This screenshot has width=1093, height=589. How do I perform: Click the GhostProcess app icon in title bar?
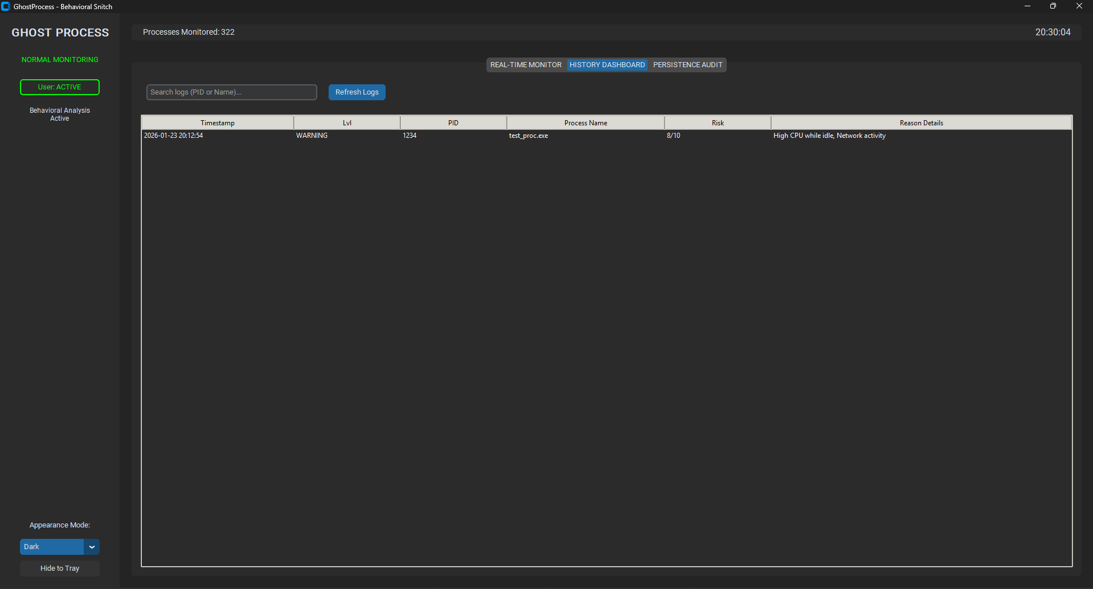click(x=6, y=6)
